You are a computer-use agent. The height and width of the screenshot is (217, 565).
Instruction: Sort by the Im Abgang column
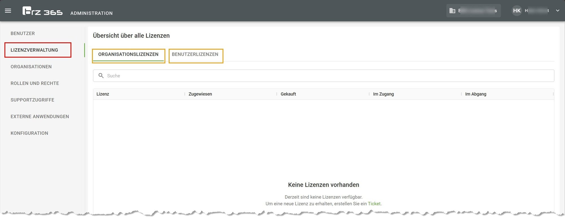coord(475,94)
